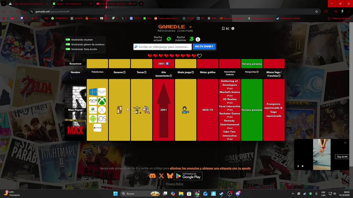This screenshot has width=353, height=198.
Task: Click the PS4 platform icon
Action: [97, 128]
